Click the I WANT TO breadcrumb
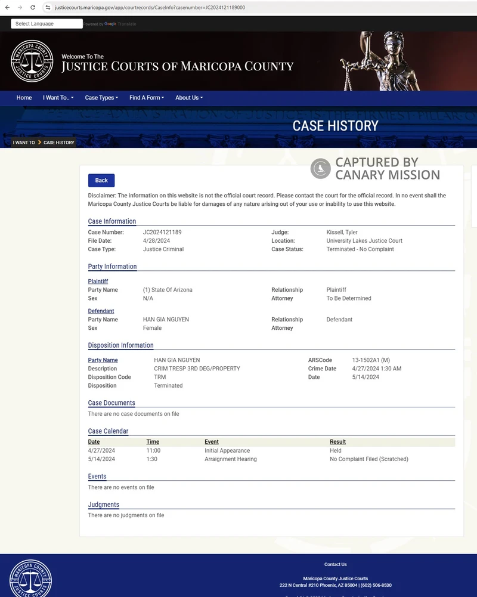Screen dimensions: 477x597 24,143
